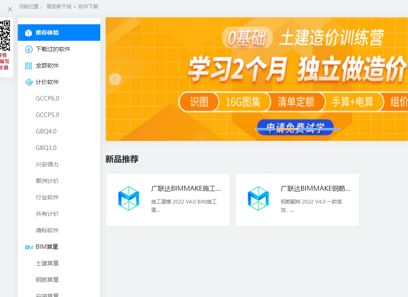
Task: Expand 计价软件 category
Action: 59,82
